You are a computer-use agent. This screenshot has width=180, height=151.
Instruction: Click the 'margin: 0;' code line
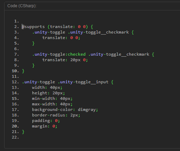(x=44, y=126)
